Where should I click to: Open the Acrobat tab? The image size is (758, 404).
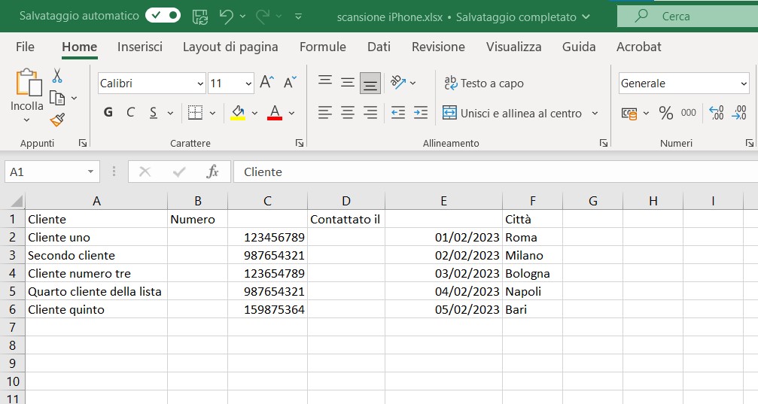tap(638, 47)
